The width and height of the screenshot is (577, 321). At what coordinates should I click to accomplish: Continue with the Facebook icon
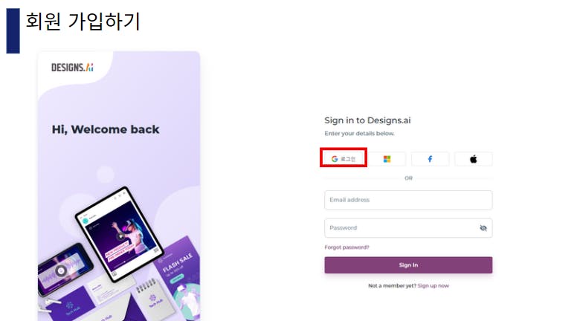tap(430, 159)
